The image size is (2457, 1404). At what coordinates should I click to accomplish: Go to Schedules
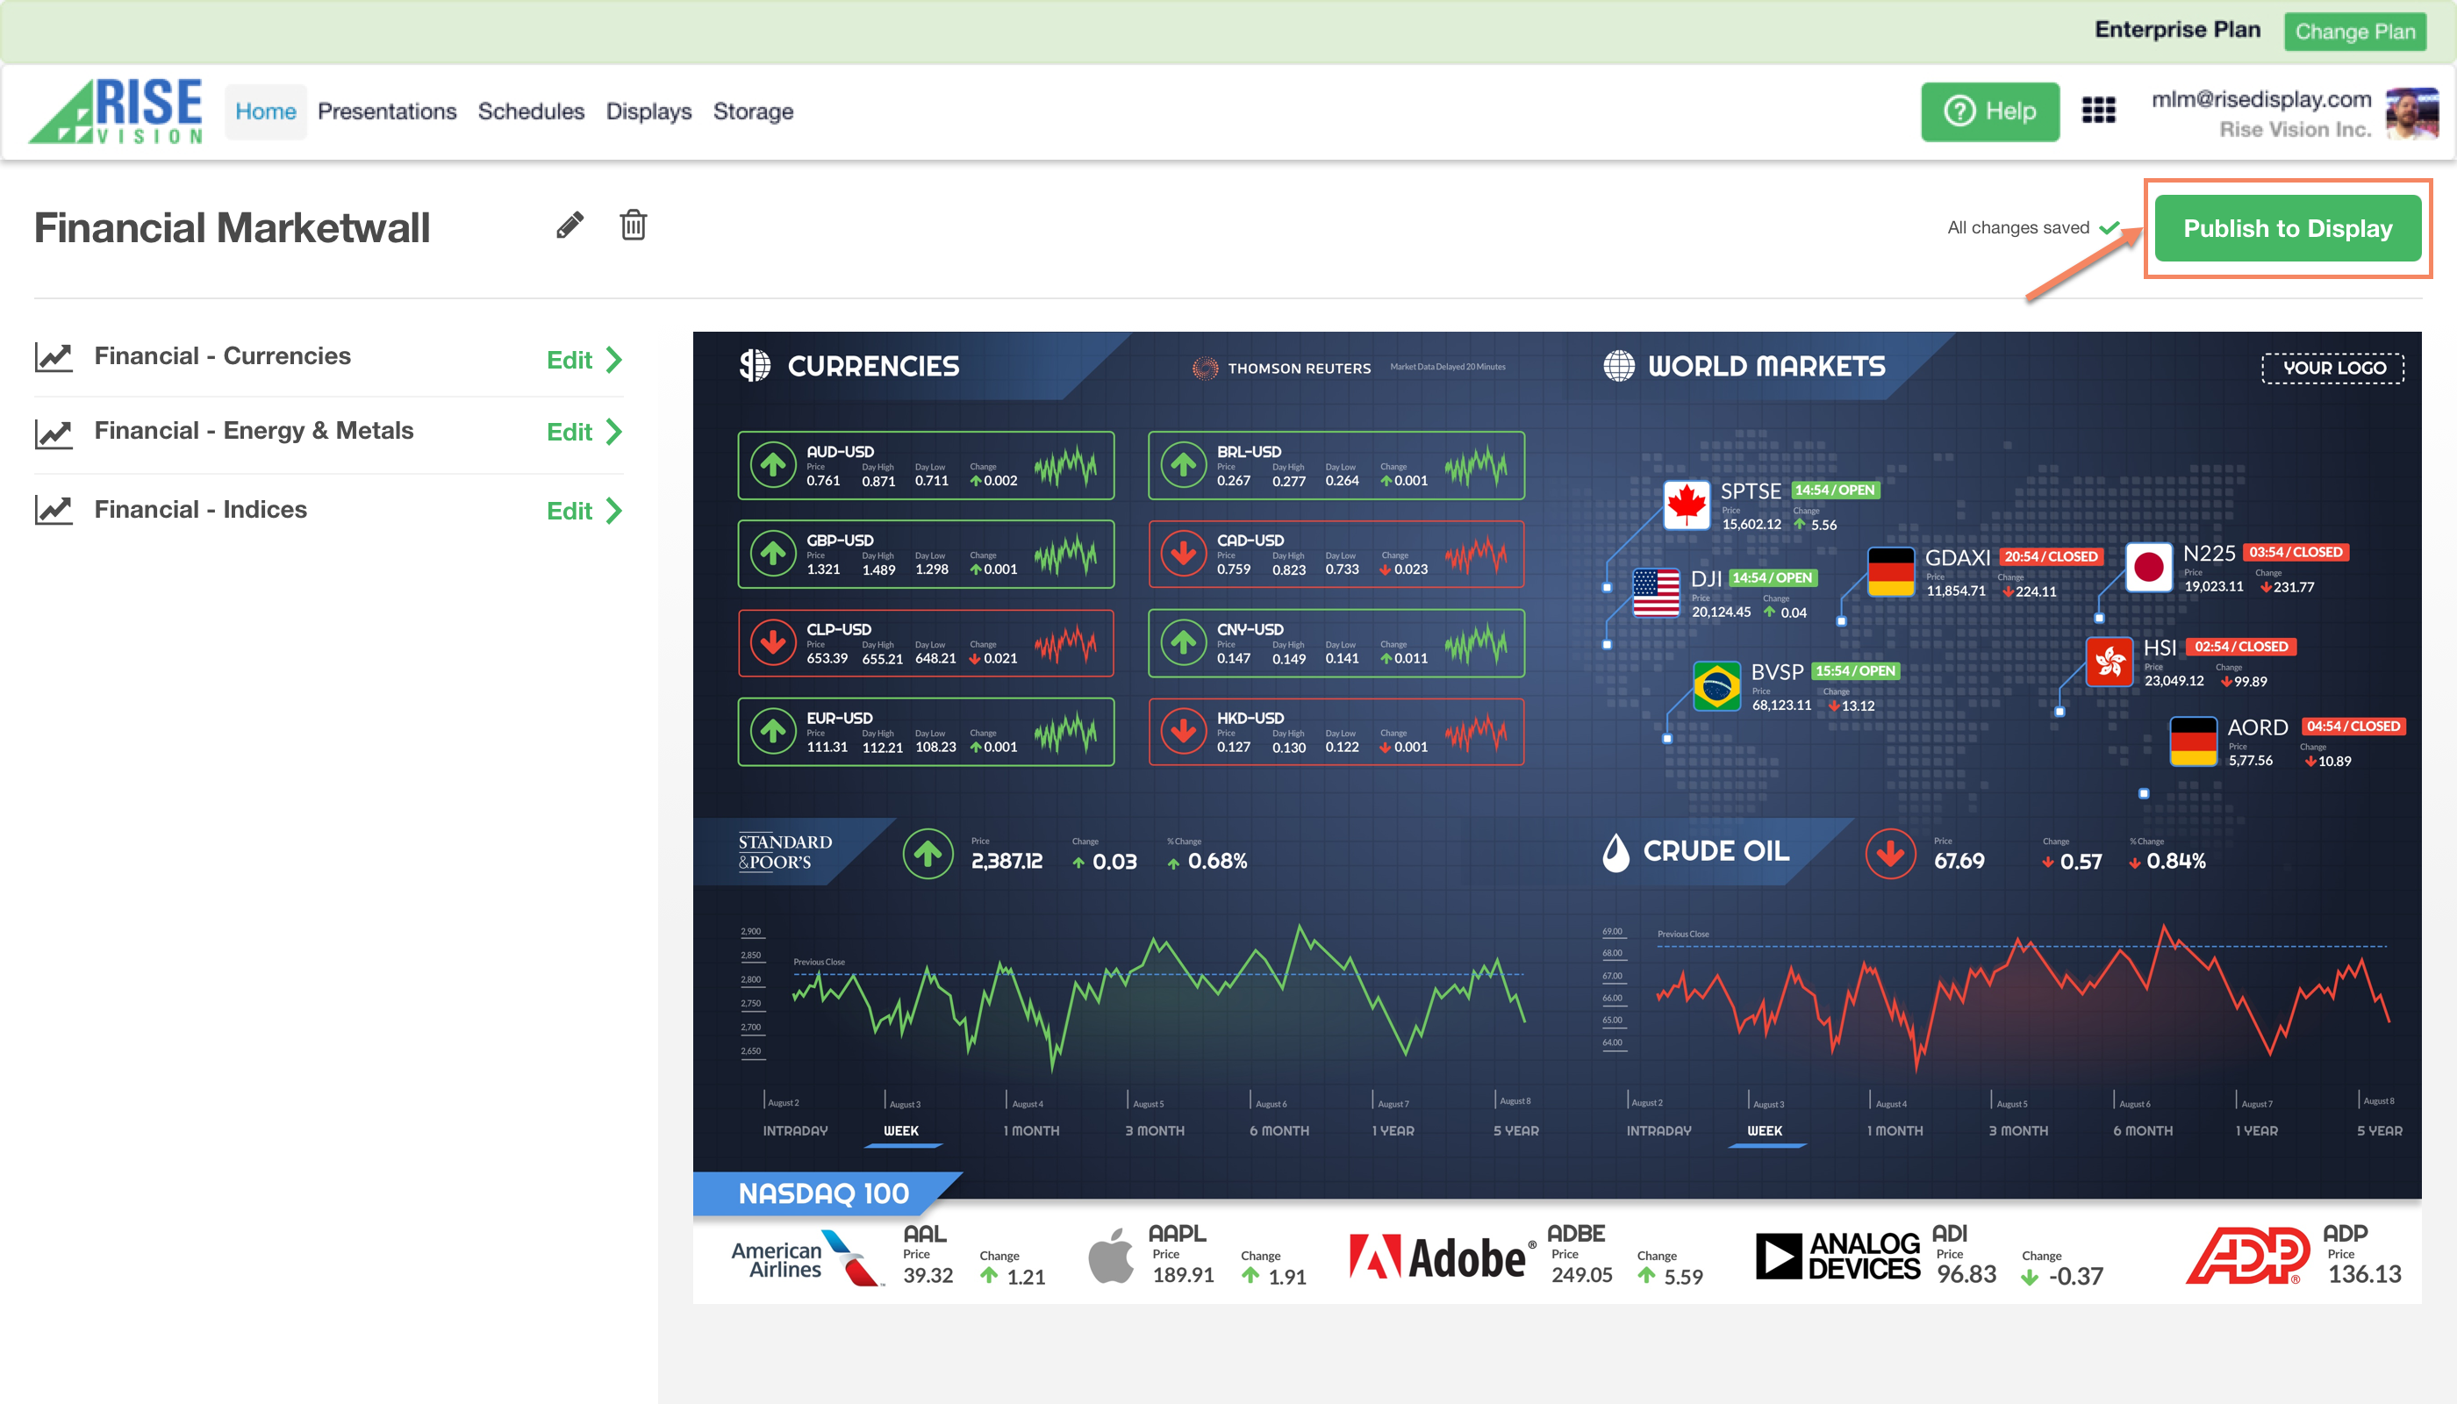[x=531, y=111]
